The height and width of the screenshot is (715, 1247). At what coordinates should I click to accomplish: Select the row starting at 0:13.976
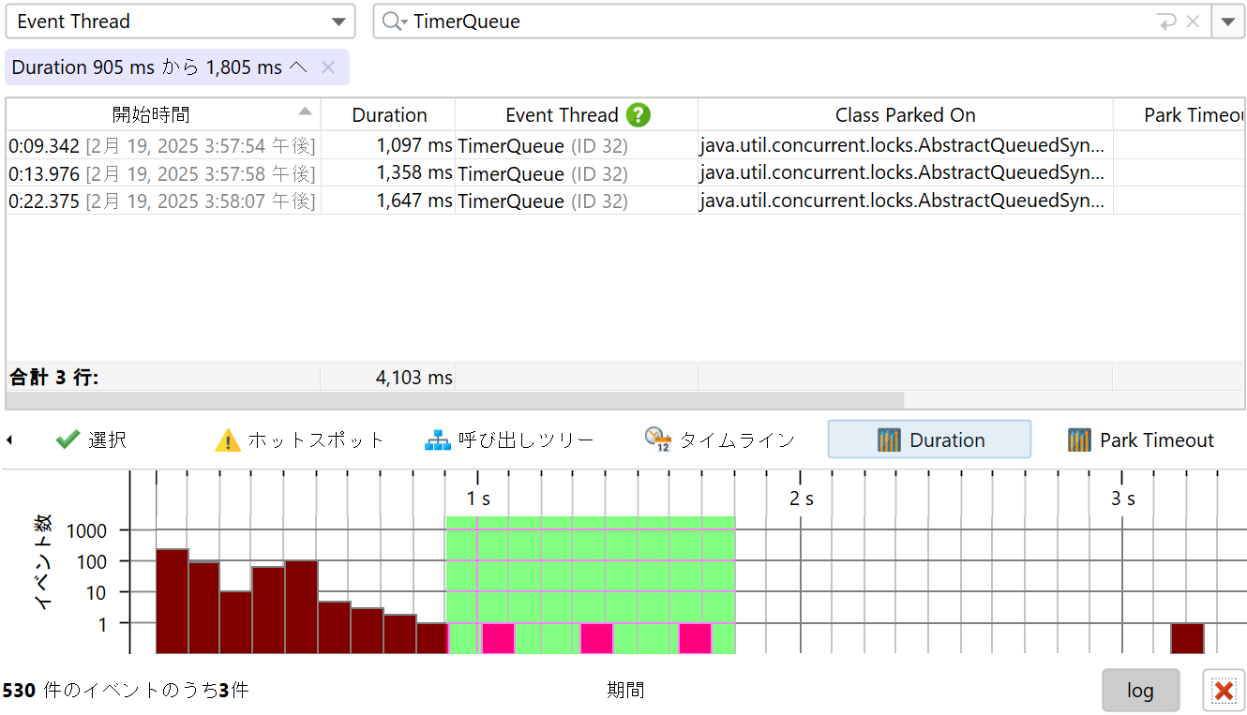(624, 173)
